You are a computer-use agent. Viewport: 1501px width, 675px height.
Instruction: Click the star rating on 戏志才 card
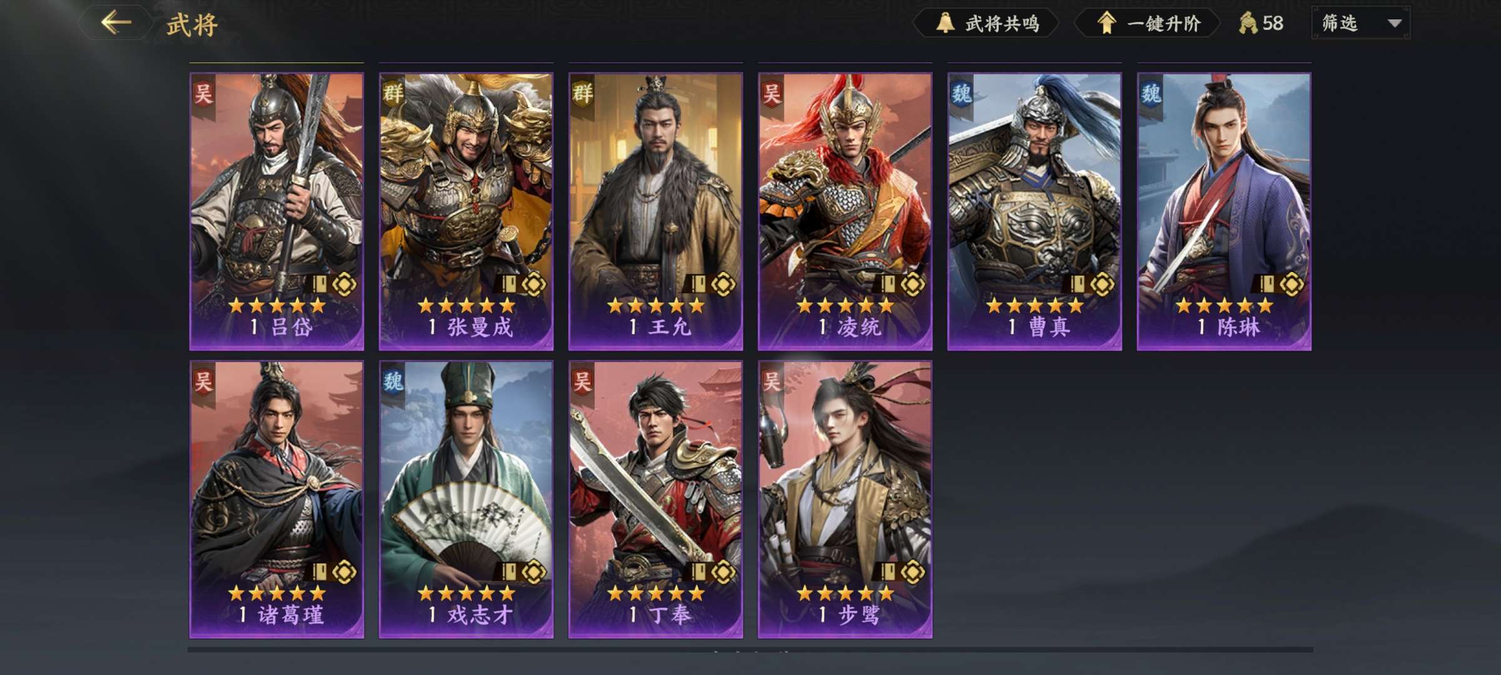pyautogui.click(x=466, y=592)
